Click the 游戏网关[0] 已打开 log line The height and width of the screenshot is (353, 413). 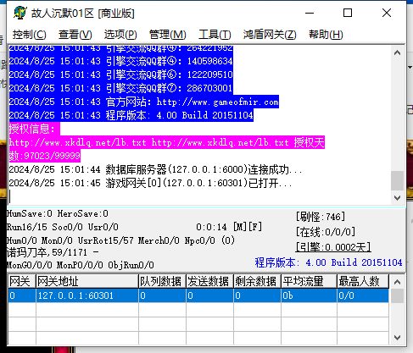(150, 183)
